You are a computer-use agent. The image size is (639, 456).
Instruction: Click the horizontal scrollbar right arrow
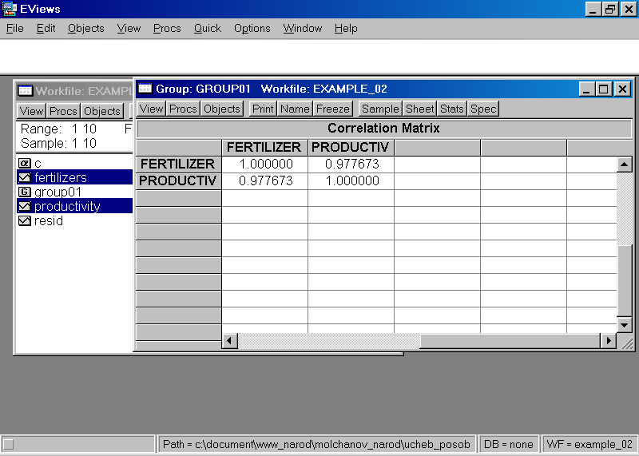[609, 340]
